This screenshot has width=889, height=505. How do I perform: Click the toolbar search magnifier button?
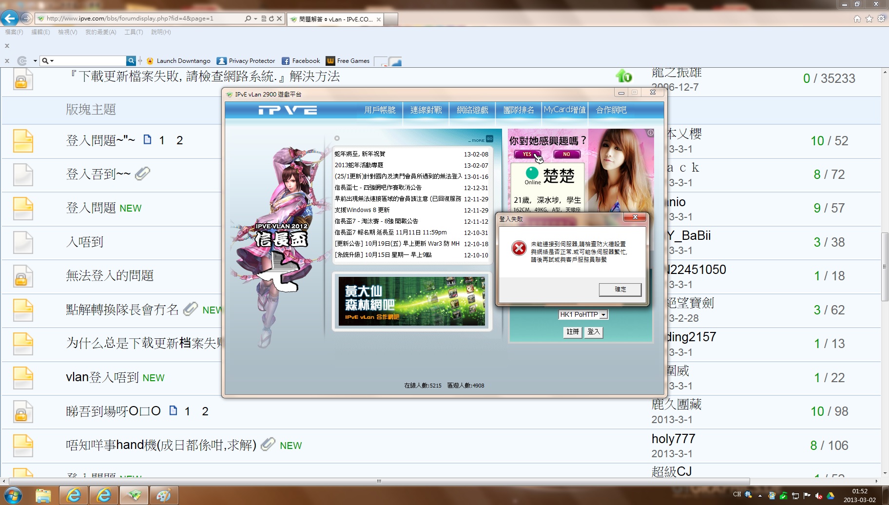pos(131,61)
